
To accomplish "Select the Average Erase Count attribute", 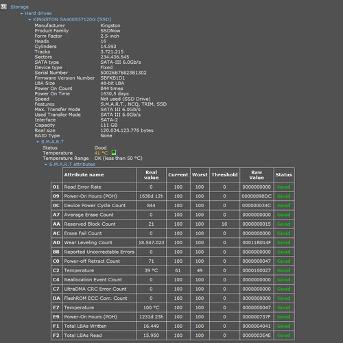I will pos(88,215).
